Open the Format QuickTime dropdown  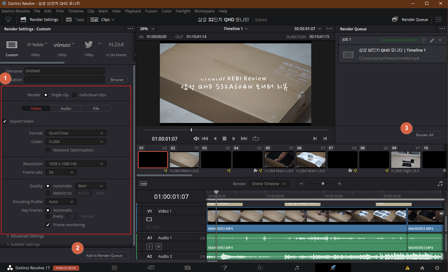coord(76,133)
